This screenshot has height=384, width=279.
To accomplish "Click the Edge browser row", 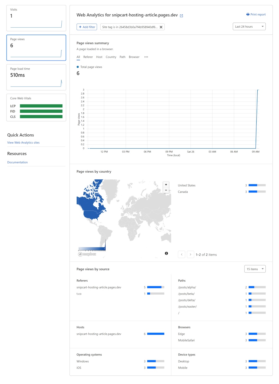I will [222, 334].
